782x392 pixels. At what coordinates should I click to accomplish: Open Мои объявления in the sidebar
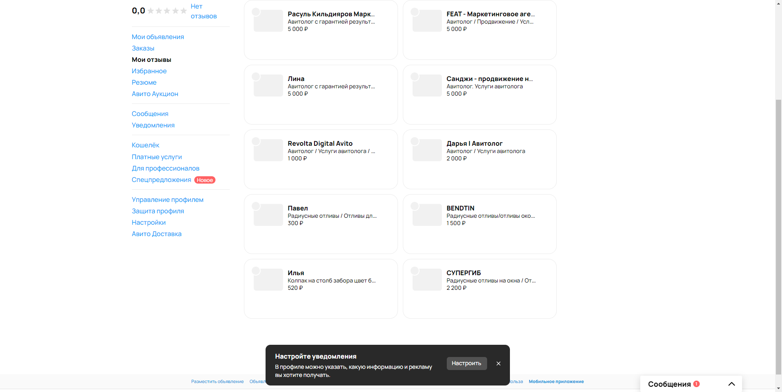point(158,37)
